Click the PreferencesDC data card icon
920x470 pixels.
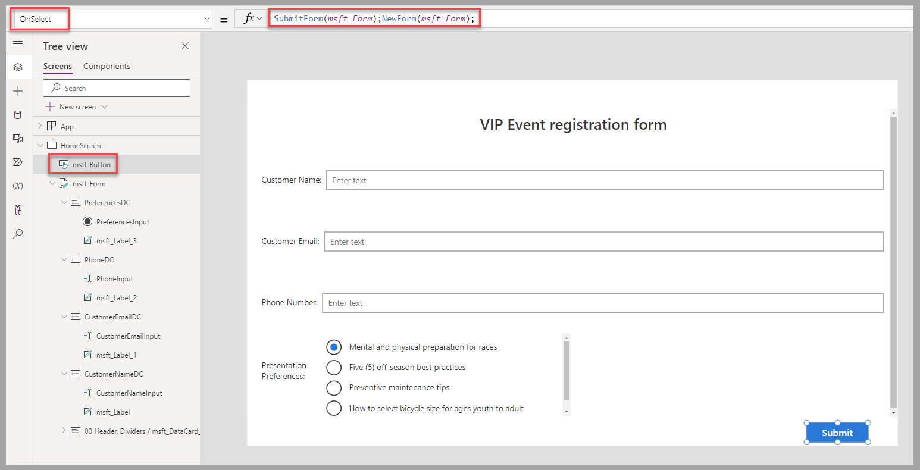76,202
